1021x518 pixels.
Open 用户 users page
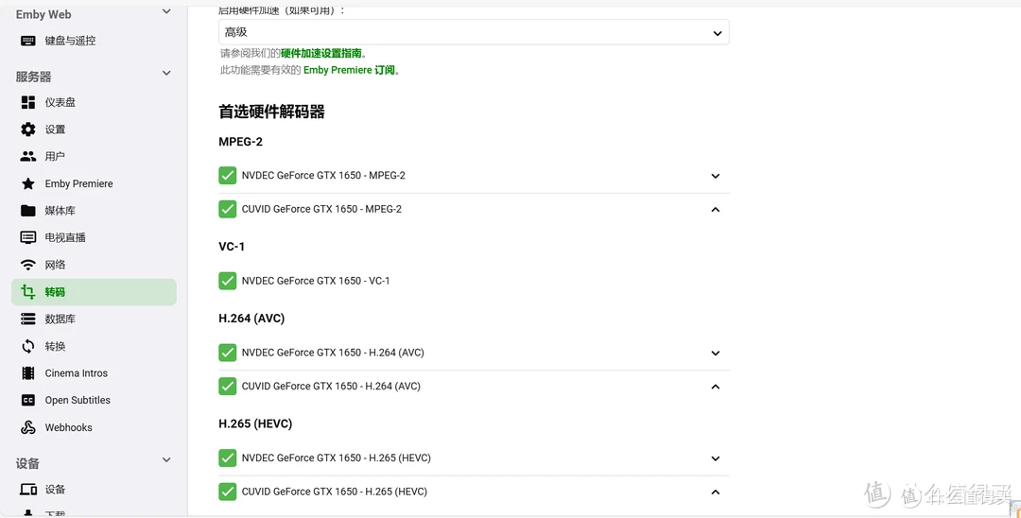94,156
